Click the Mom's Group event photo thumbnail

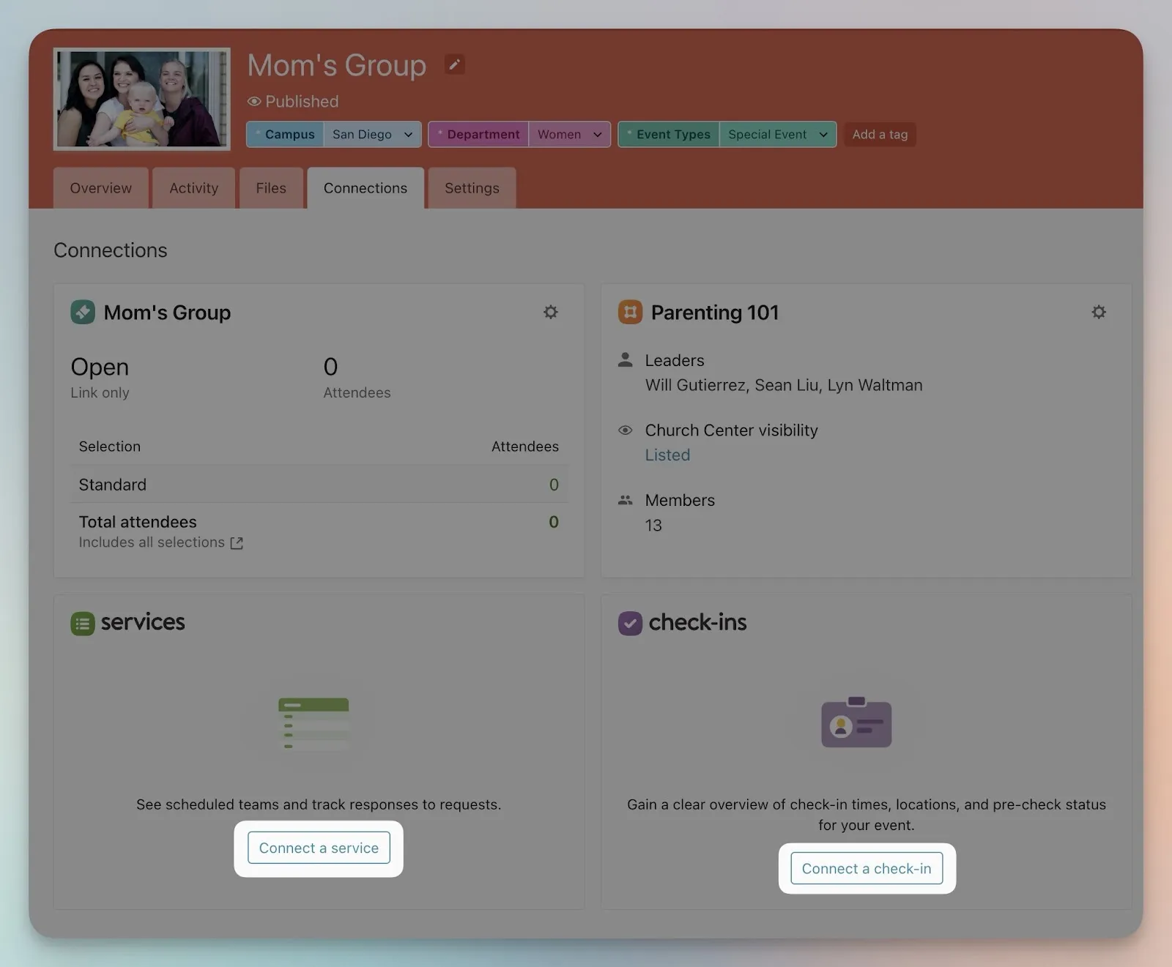pos(142,100)
